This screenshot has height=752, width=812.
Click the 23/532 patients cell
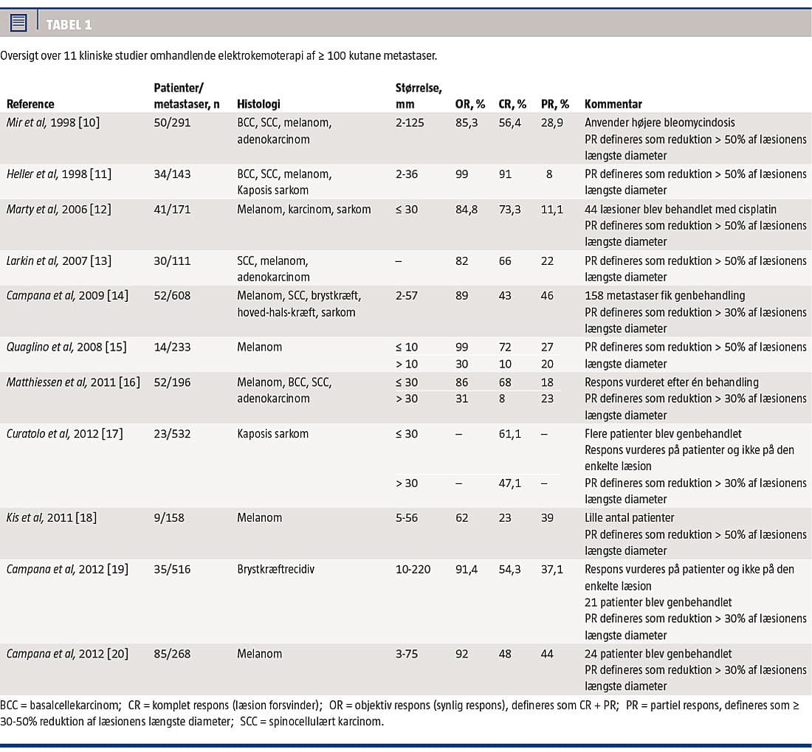pyautogui.click(x=172, y=434)
